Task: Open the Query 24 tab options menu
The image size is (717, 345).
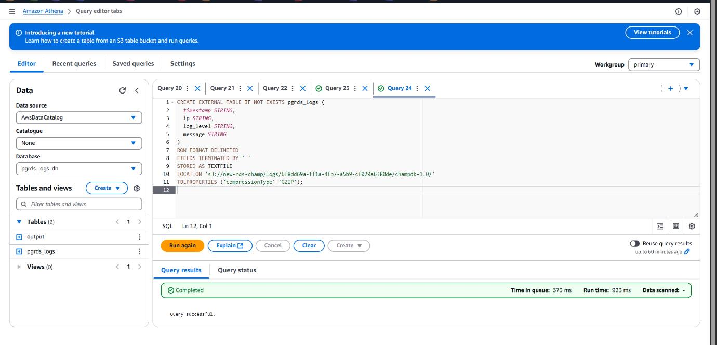Action: coord(417,88)
